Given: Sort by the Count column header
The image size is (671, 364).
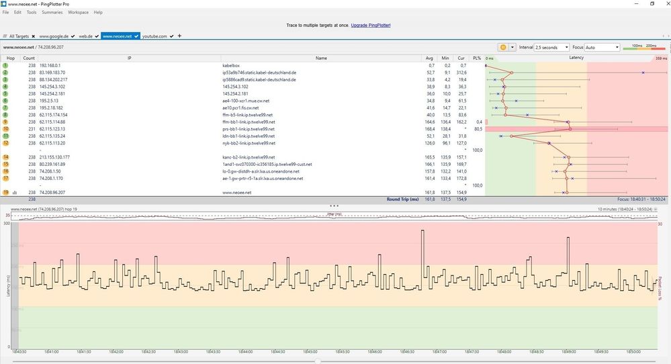Looking at the screenshot, I should (x=29, y=58).
